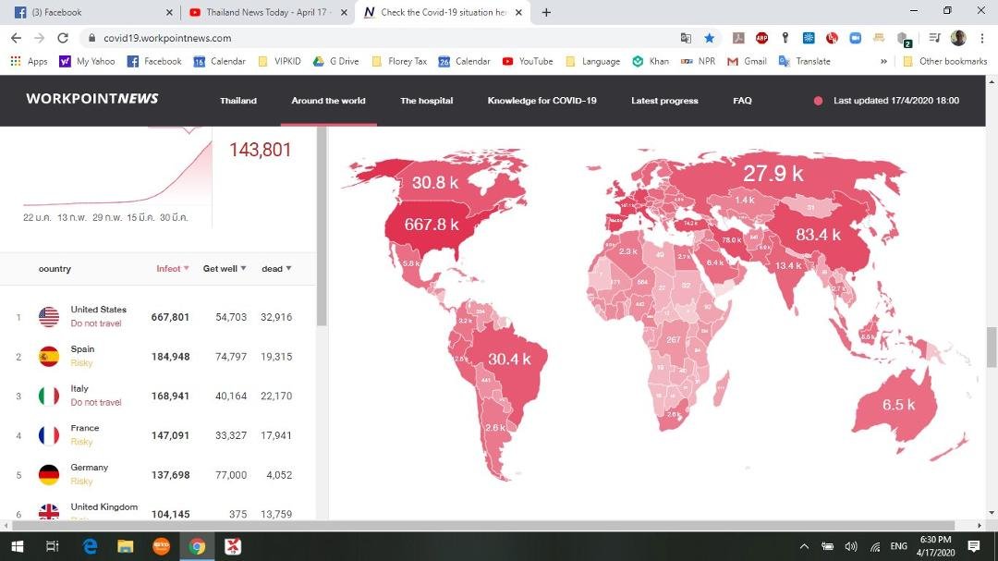Click the address bar URL field
The image size is (998, 561).
(382, 38)
